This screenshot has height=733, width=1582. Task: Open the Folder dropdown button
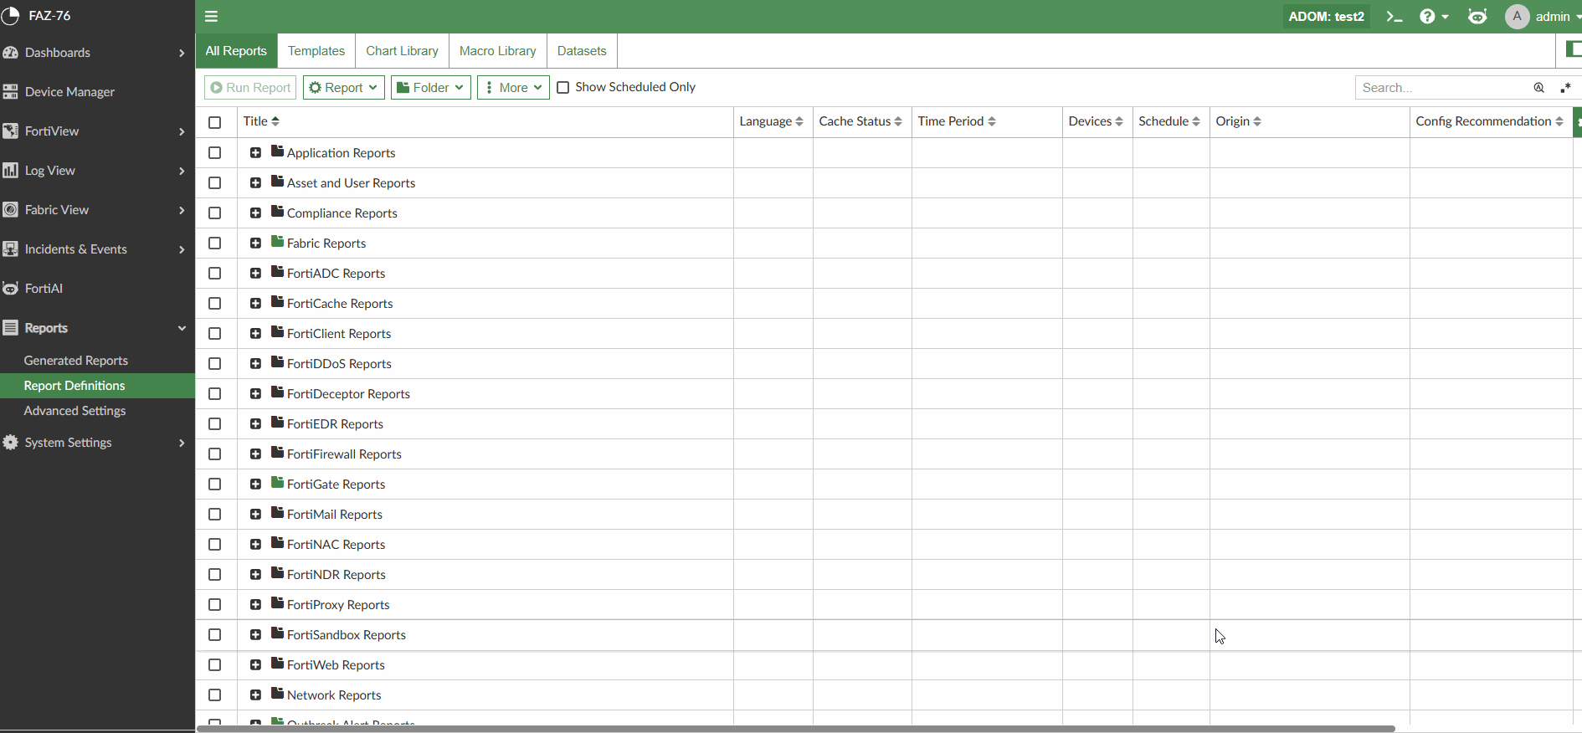click(431, 87)
